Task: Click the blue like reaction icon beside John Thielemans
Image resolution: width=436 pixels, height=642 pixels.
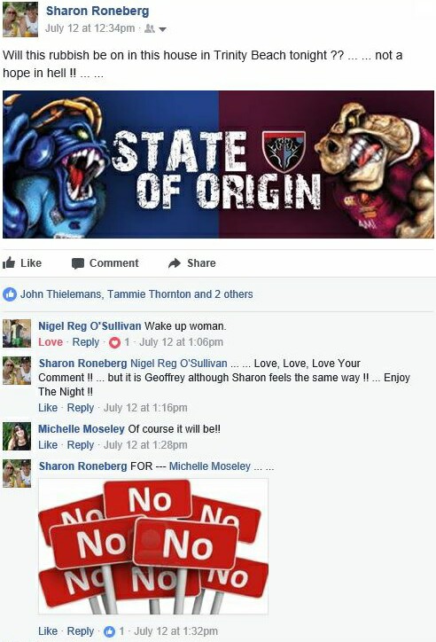Action: point(10,294)
